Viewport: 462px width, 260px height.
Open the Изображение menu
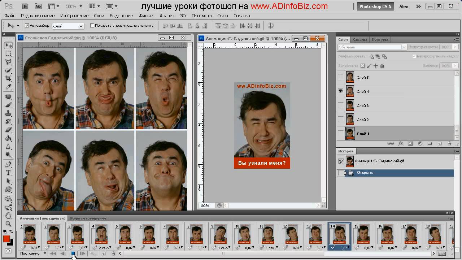[x=74, y=16]
